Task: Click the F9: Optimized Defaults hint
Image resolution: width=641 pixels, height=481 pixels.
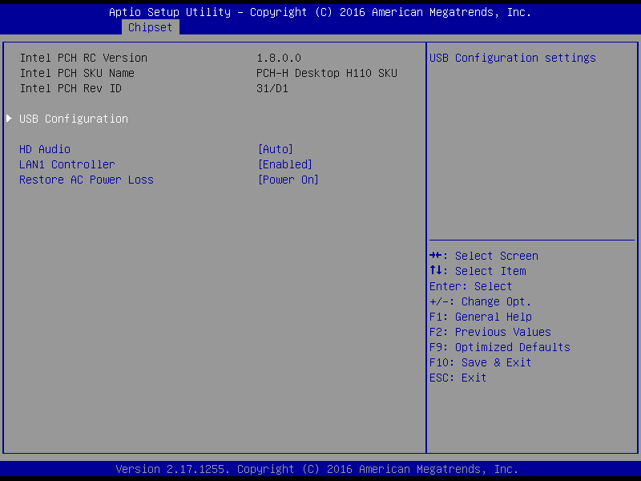Action: (x=500, y=347)
